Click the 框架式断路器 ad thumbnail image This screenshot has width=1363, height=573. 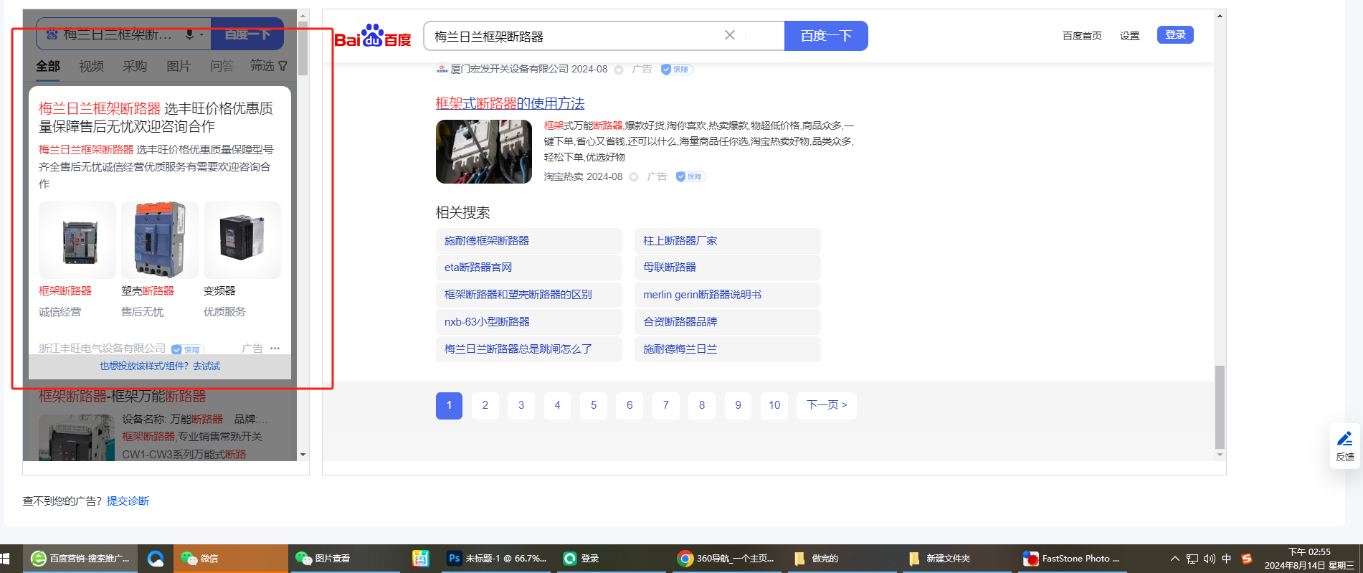(483, 151)
